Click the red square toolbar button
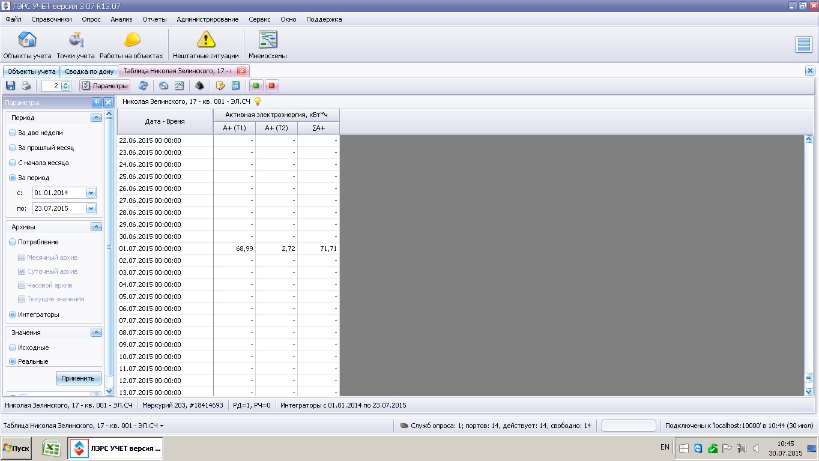 pos(271,86)
